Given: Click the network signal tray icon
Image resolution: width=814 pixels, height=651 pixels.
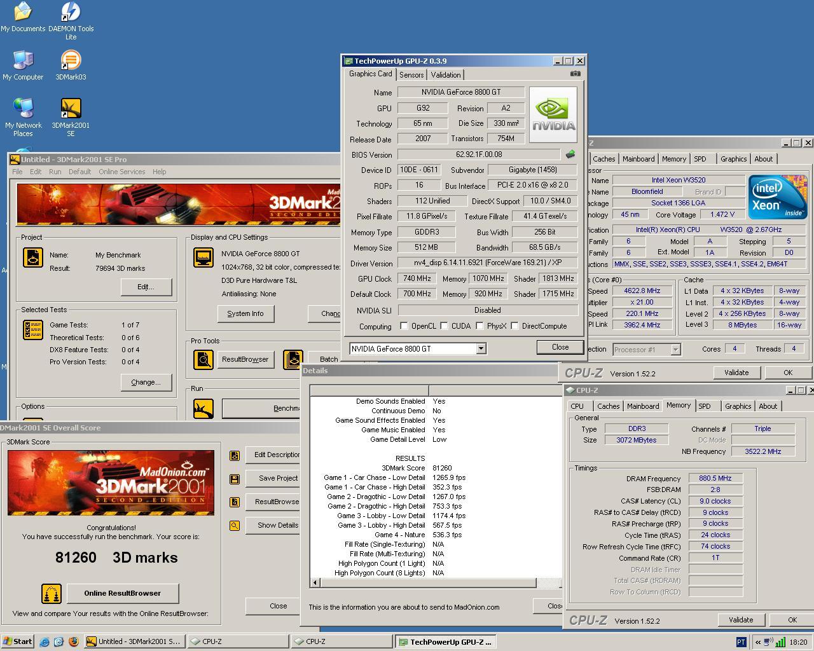Looking at the screenshot, I should point(781,642).
